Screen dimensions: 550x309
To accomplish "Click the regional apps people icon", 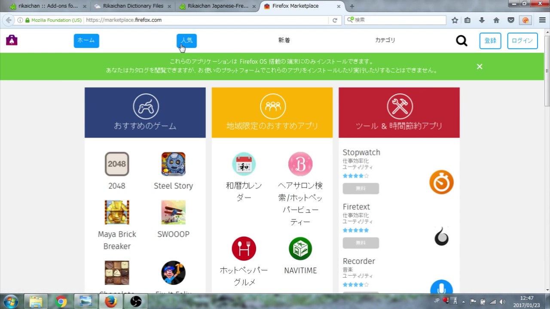I will pos(273,106).
